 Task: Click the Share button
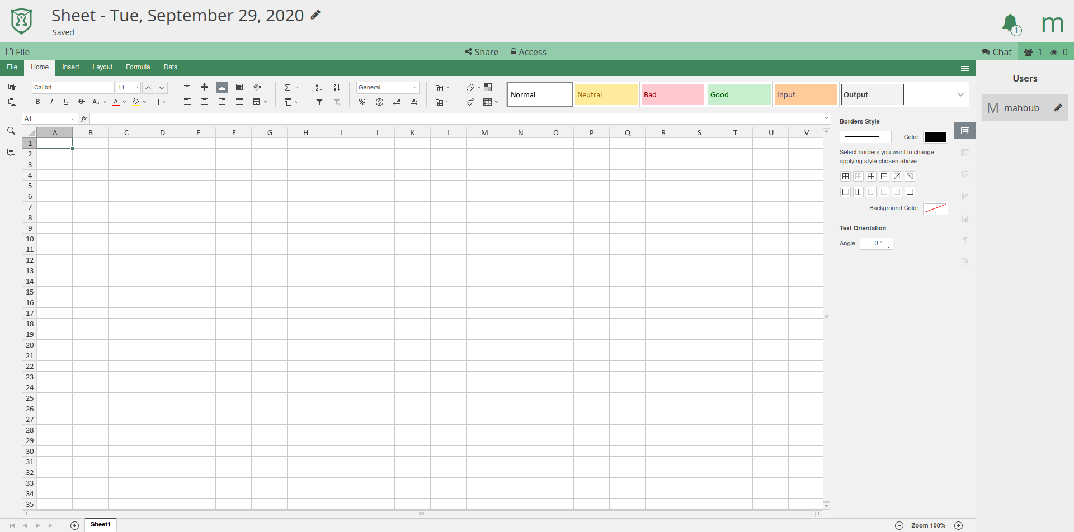482,52
